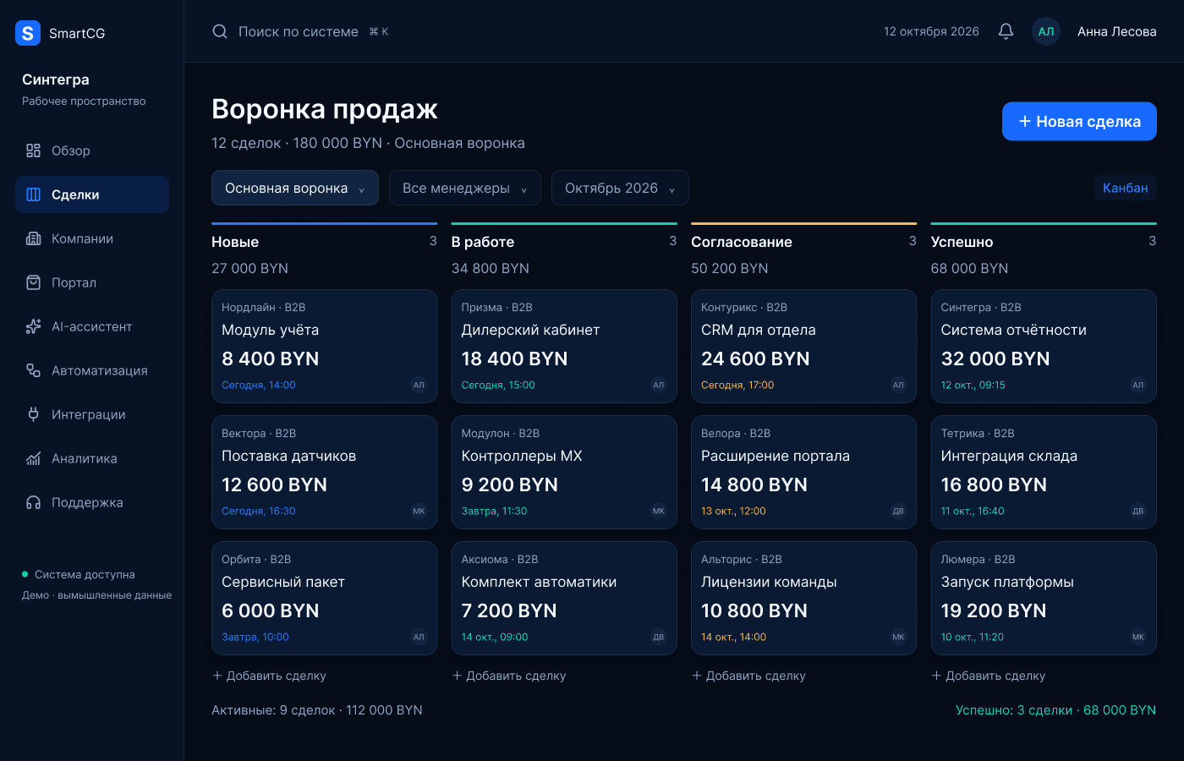Screen dimensions: 1184x761
Task: Open the Интеграция склада deal card
Action: click(x=1044, y=472)
